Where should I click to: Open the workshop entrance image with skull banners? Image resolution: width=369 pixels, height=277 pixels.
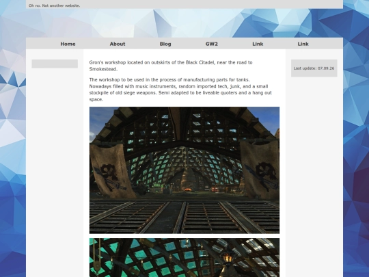pos(184,170)
